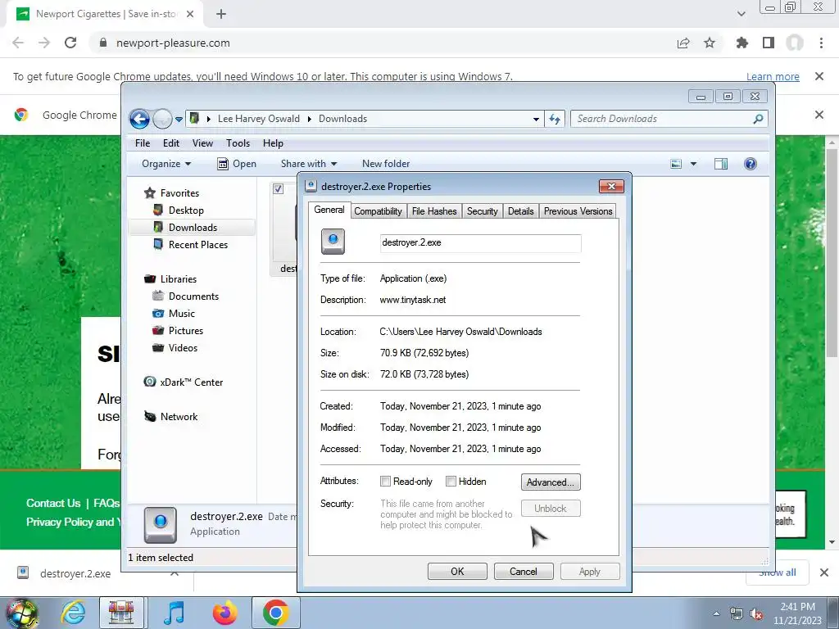Click the Windows Start orb
Viewport: 839px width, 629px height.
pos(21,613)
